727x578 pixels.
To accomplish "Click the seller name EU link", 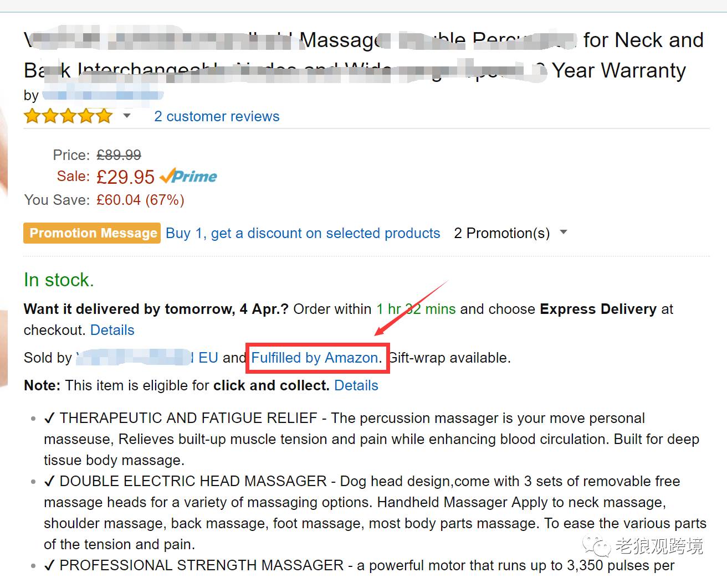I will [147, 358].
